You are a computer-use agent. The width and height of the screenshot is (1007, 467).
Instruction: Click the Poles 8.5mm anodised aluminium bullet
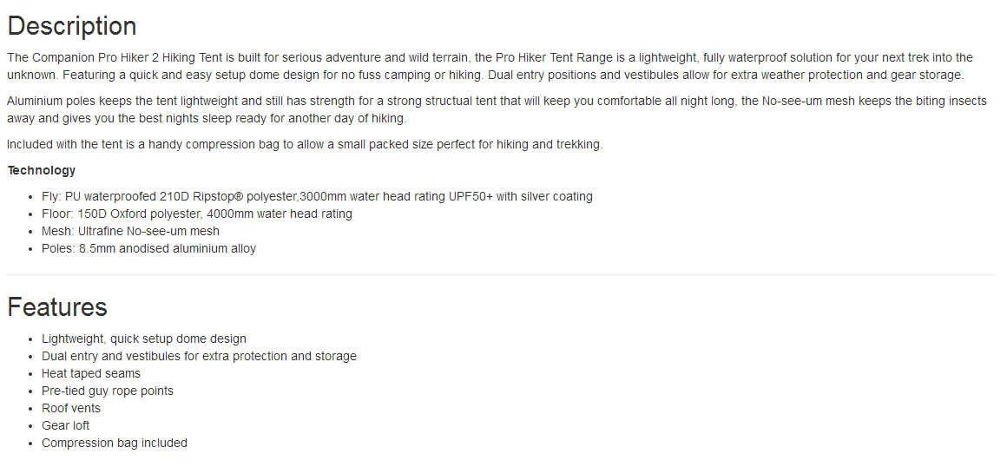click(148, 248)
